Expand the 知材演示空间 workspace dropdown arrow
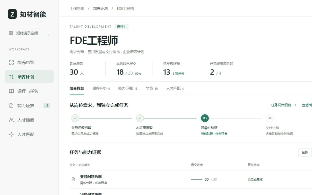This screenshot has height=195, width=312. 48,35
